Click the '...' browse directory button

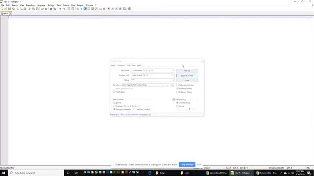pyautogui.click(x=172, y=85)
